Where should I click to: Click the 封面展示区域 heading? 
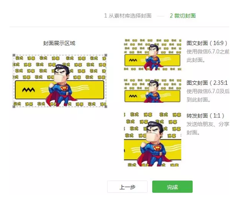click(59, 43)
